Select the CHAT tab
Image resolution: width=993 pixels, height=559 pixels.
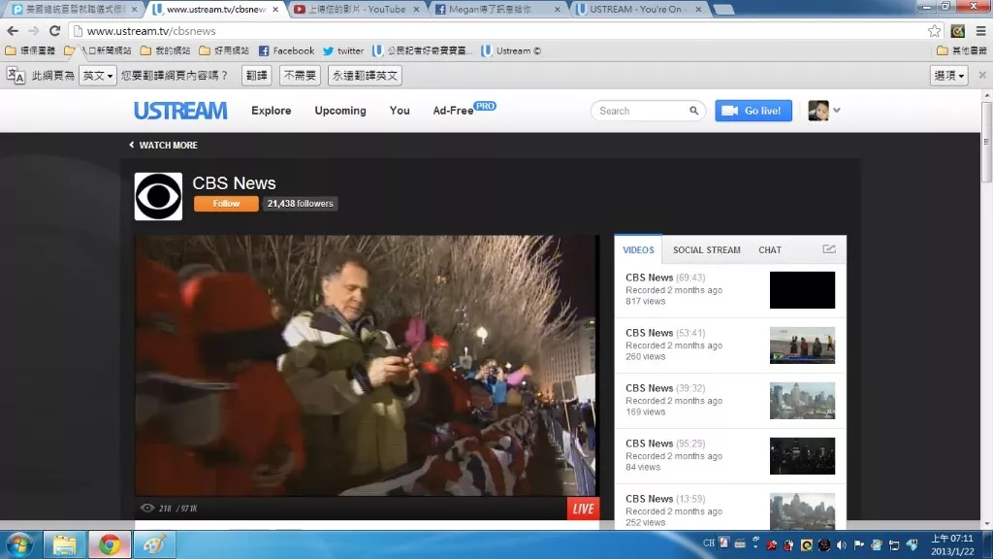pyautogui.click(x=770, y=249)
